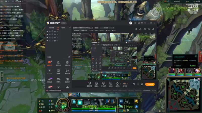Hide the 全屏 1 layer
Screen dimensions: 202x113
pyautogui.click(x=47, y=41)
